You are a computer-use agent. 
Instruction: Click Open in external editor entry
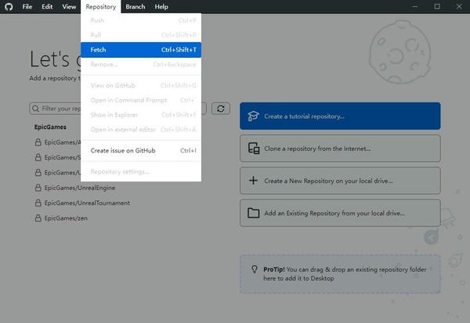(x=141, y=129)
